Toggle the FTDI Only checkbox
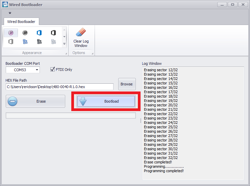Image resolution: width=250 pixels, height=186 pixels. 52,69
